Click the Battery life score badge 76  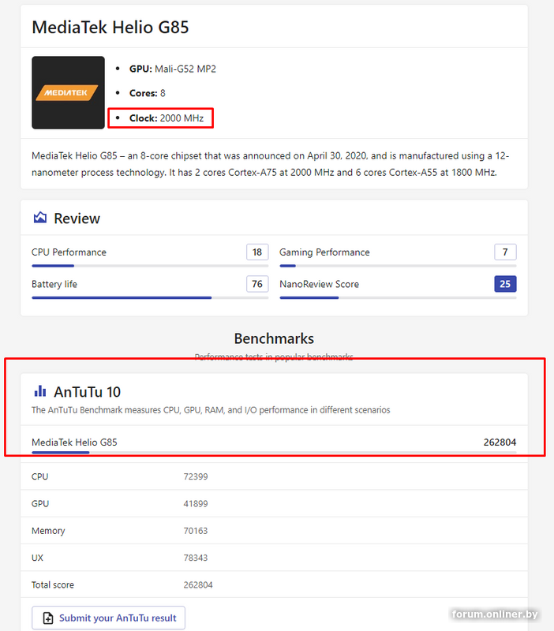pos(257,284)
